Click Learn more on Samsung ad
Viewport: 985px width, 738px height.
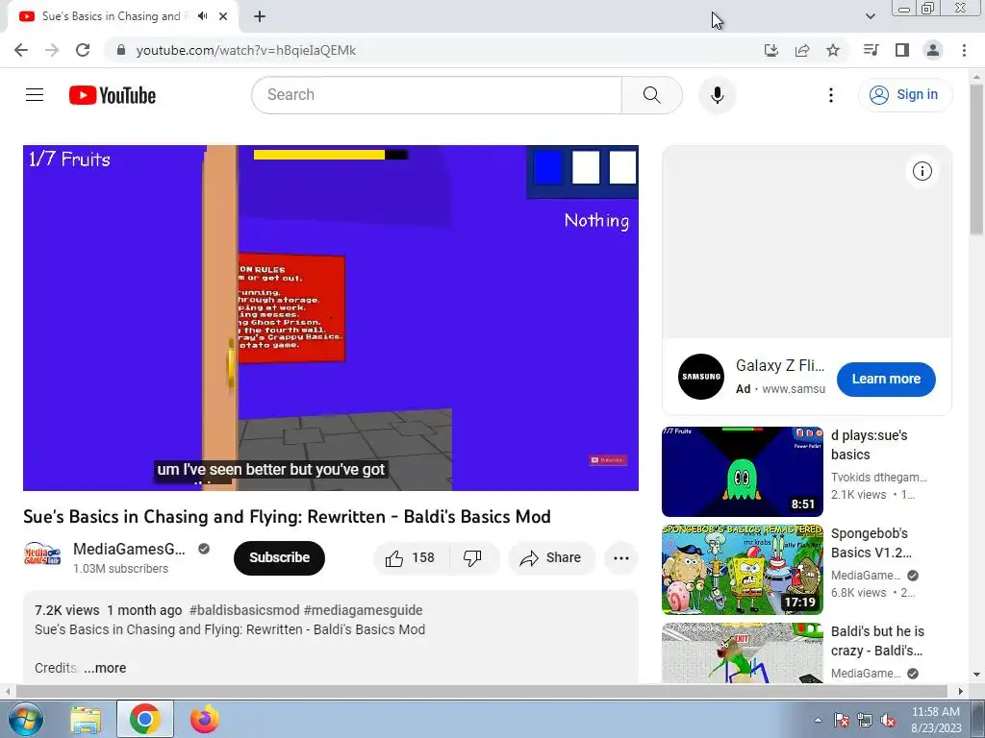tap(886, 379)
